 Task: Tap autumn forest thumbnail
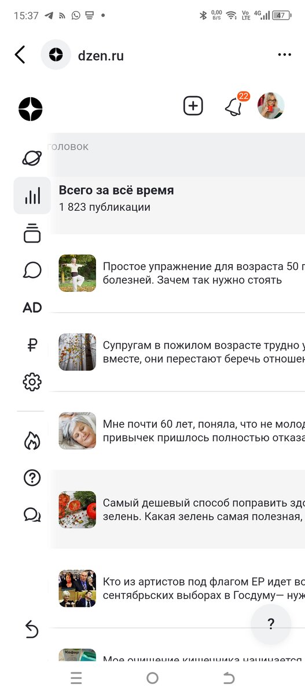pyautogui.click(x=78, y=352)
